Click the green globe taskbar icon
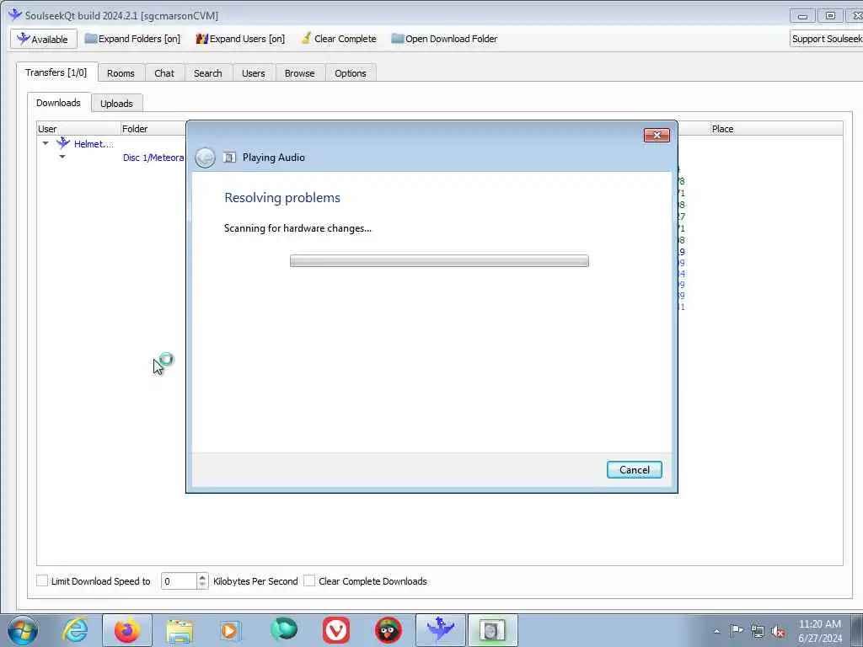 (284, 629)
